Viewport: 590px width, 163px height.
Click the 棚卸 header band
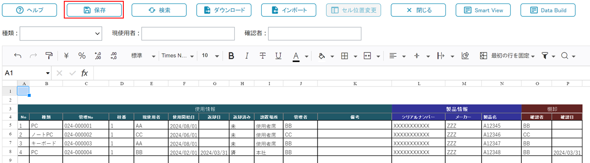[552, 109]
